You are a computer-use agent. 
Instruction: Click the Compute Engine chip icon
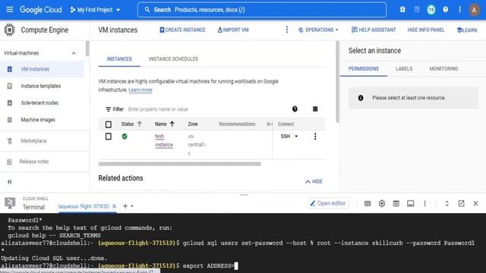(9, 30)
